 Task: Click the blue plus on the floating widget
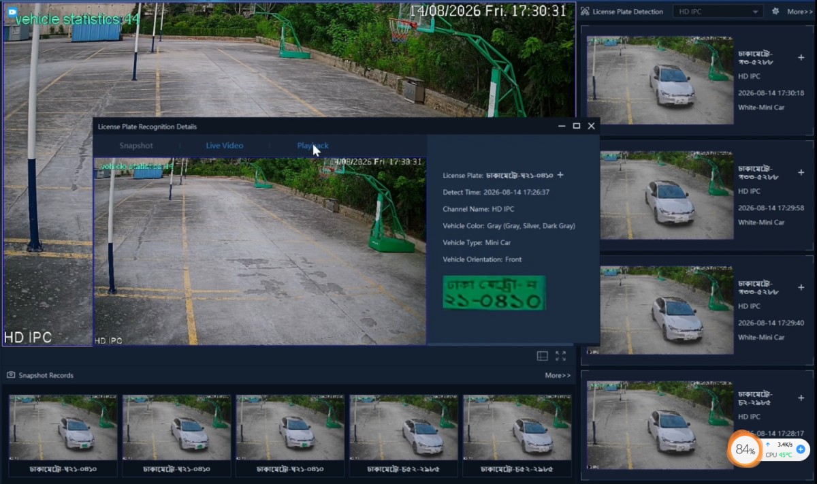tap(801, 449)
